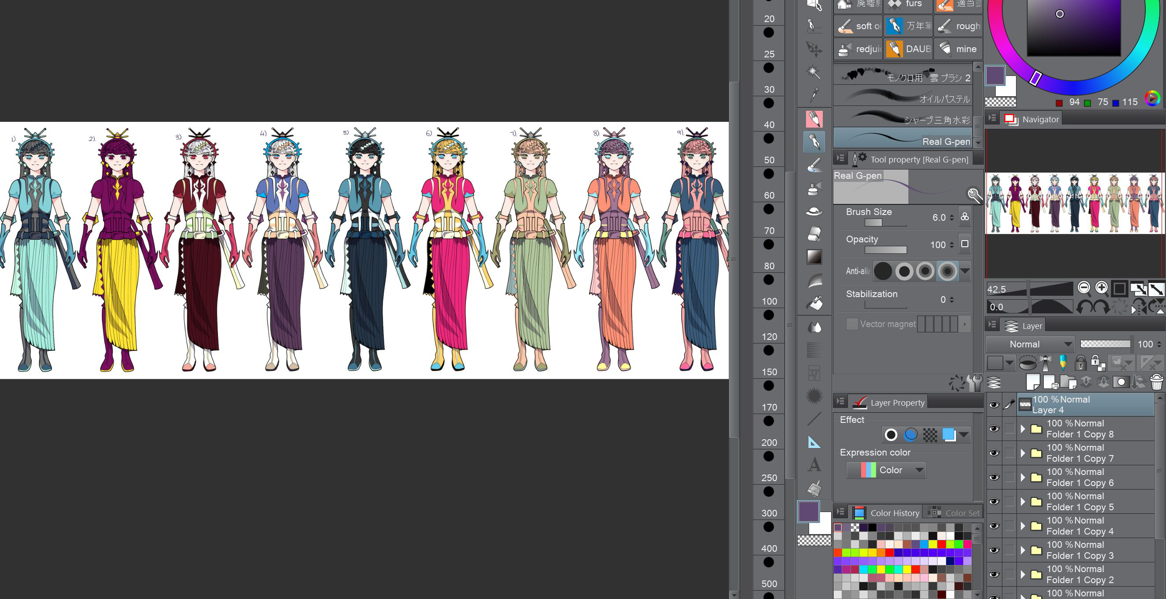
Task: Select the Eraser tool
Action: coord(814,234)
